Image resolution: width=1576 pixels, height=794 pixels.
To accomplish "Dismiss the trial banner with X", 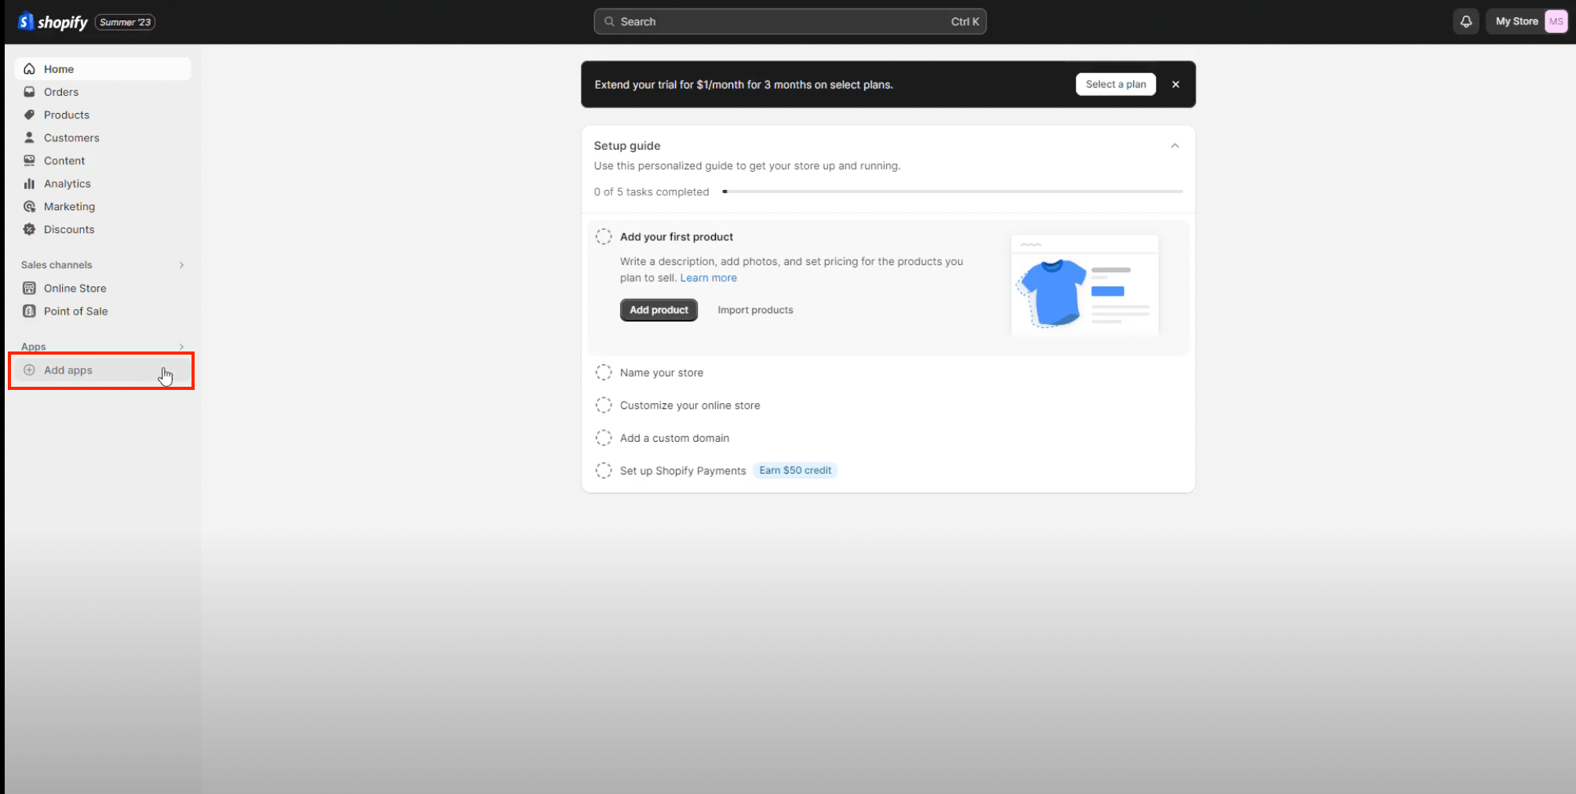I will pos(1176,84).
